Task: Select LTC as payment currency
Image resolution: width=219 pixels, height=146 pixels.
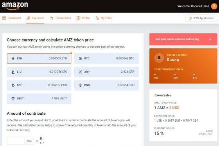Action: [x=39, y=72]
